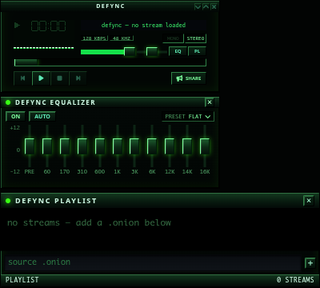Click the 3K band slider
The image size is (320, 288).
[x=134, y=146]
